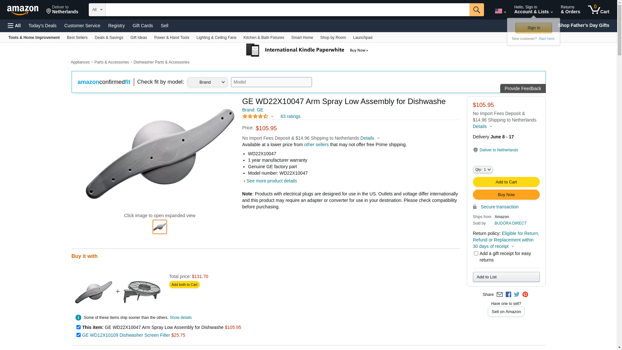This screenshot has height=350, width=622.
Task: Click the search magnifier button
Action: (x=476, y=10)
